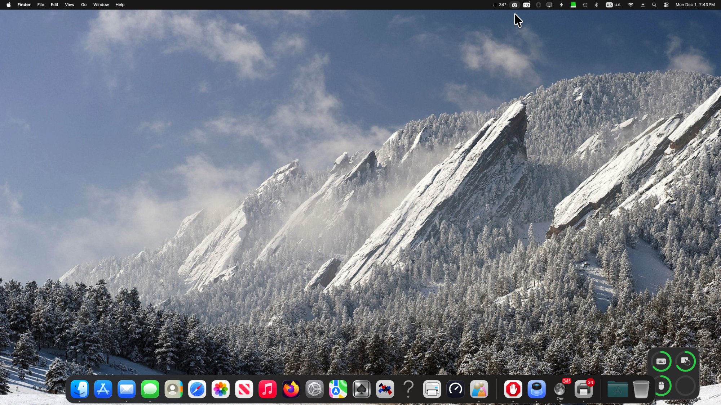Open the Apple menu

point(8,5)
